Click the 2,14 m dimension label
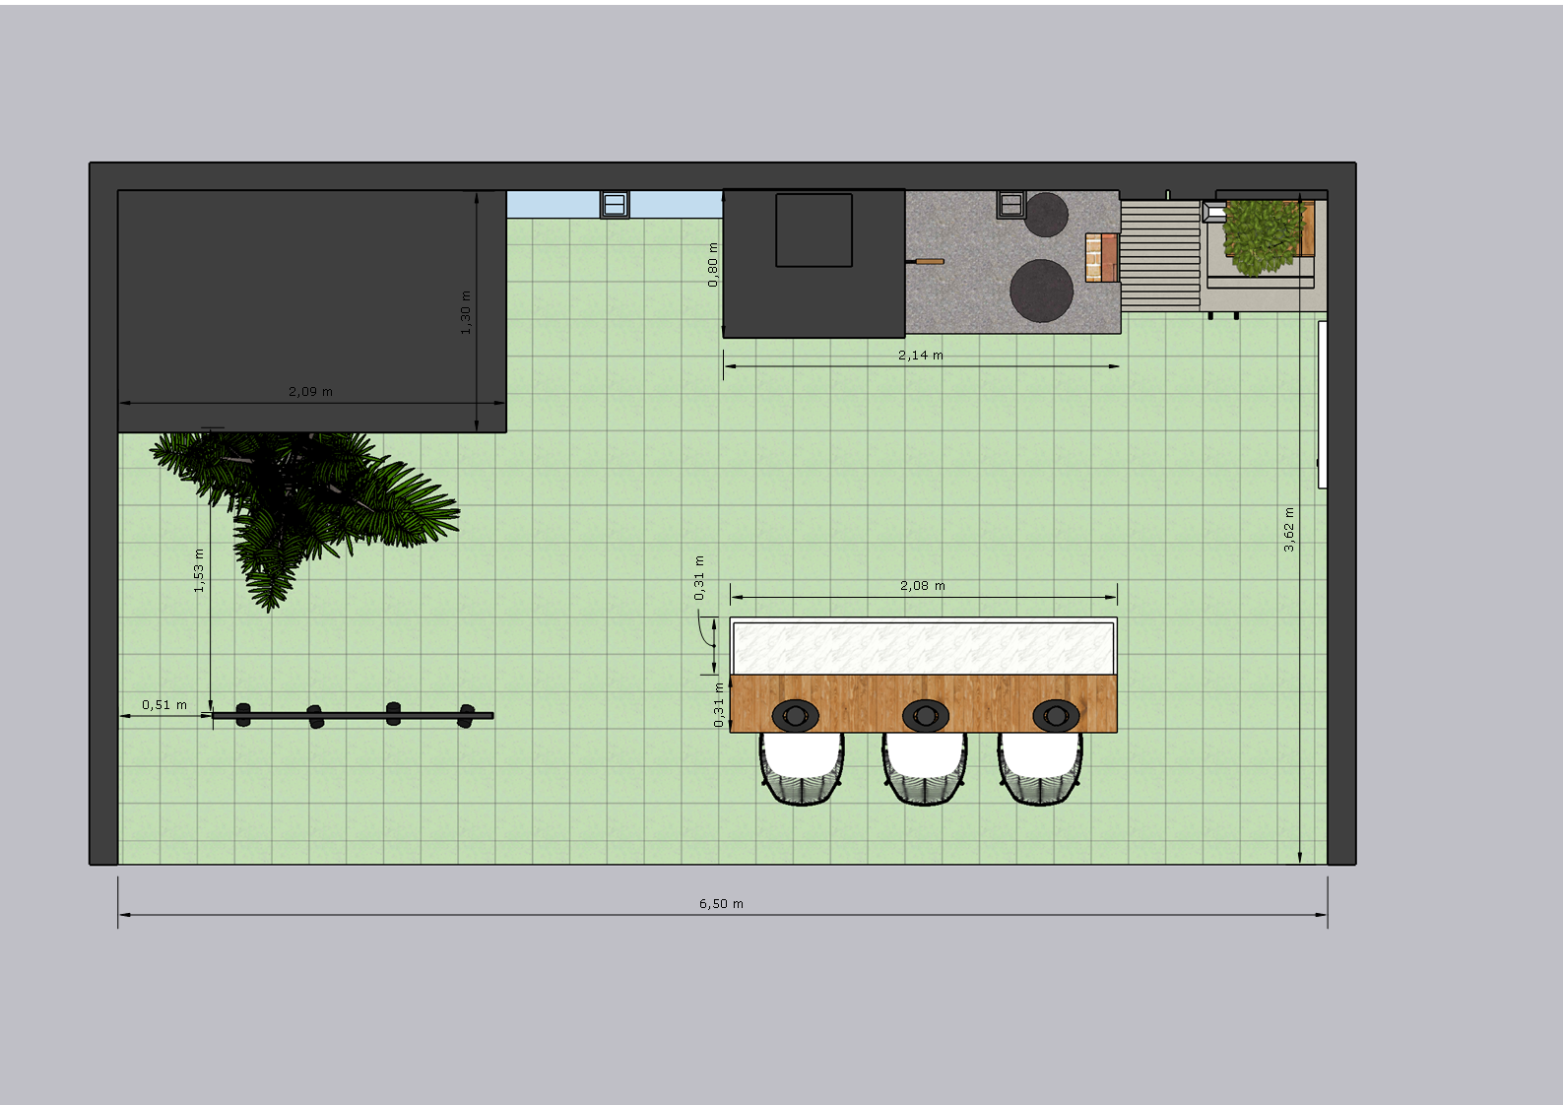 (x=920, y=355)
